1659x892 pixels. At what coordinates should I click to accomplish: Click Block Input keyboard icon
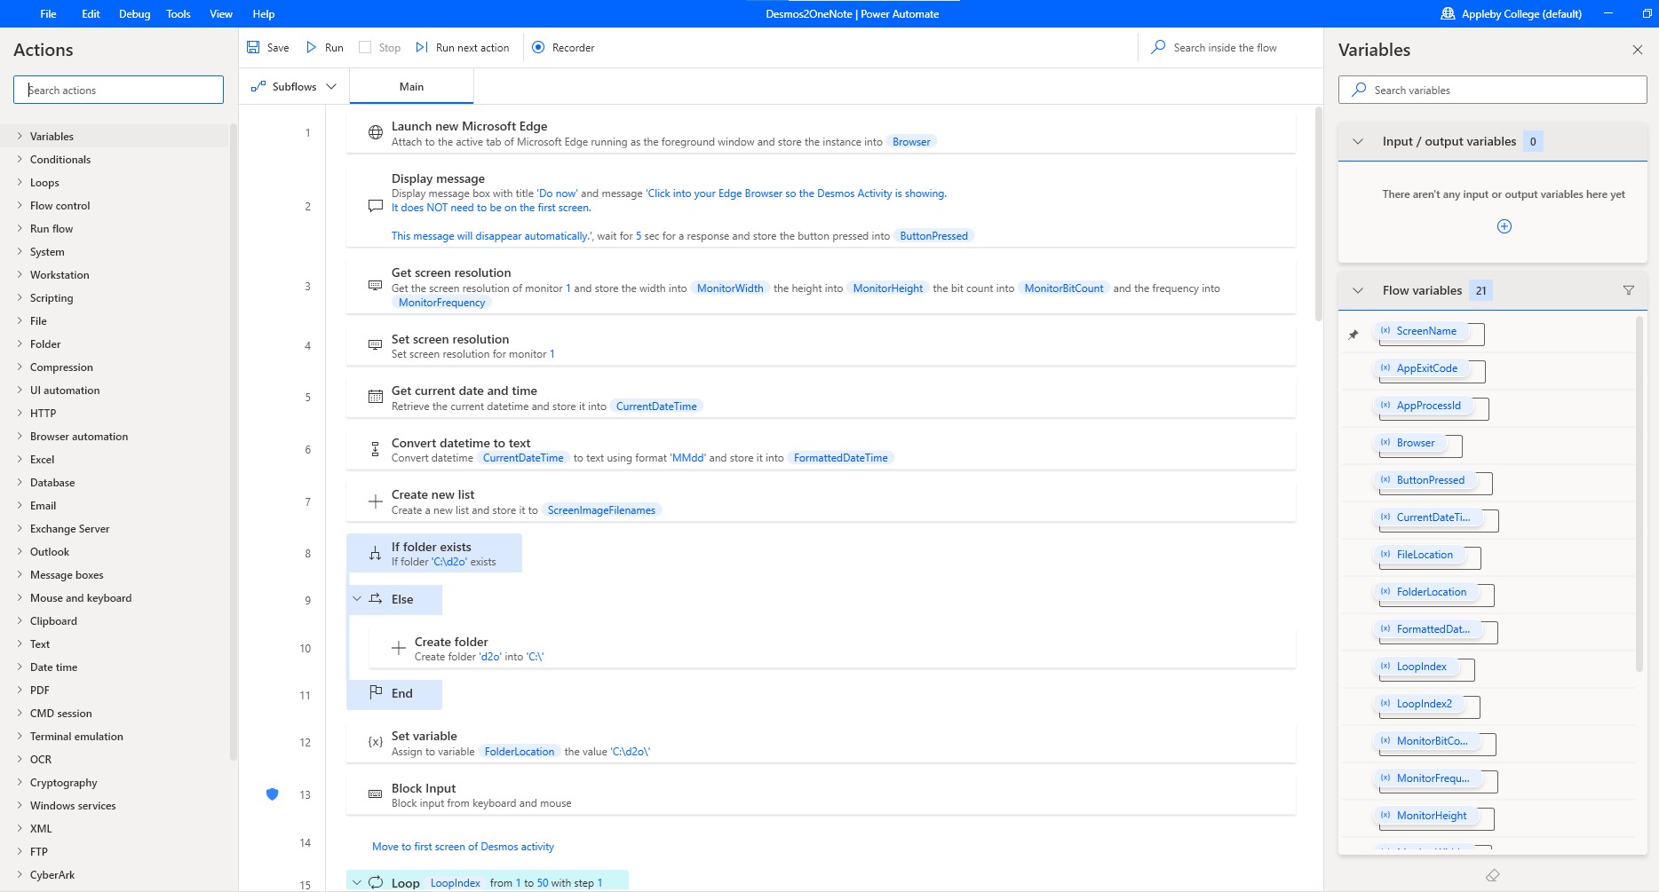tap(375, 793)
